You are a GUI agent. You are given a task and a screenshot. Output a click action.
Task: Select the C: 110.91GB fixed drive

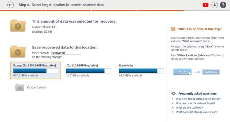88,70
